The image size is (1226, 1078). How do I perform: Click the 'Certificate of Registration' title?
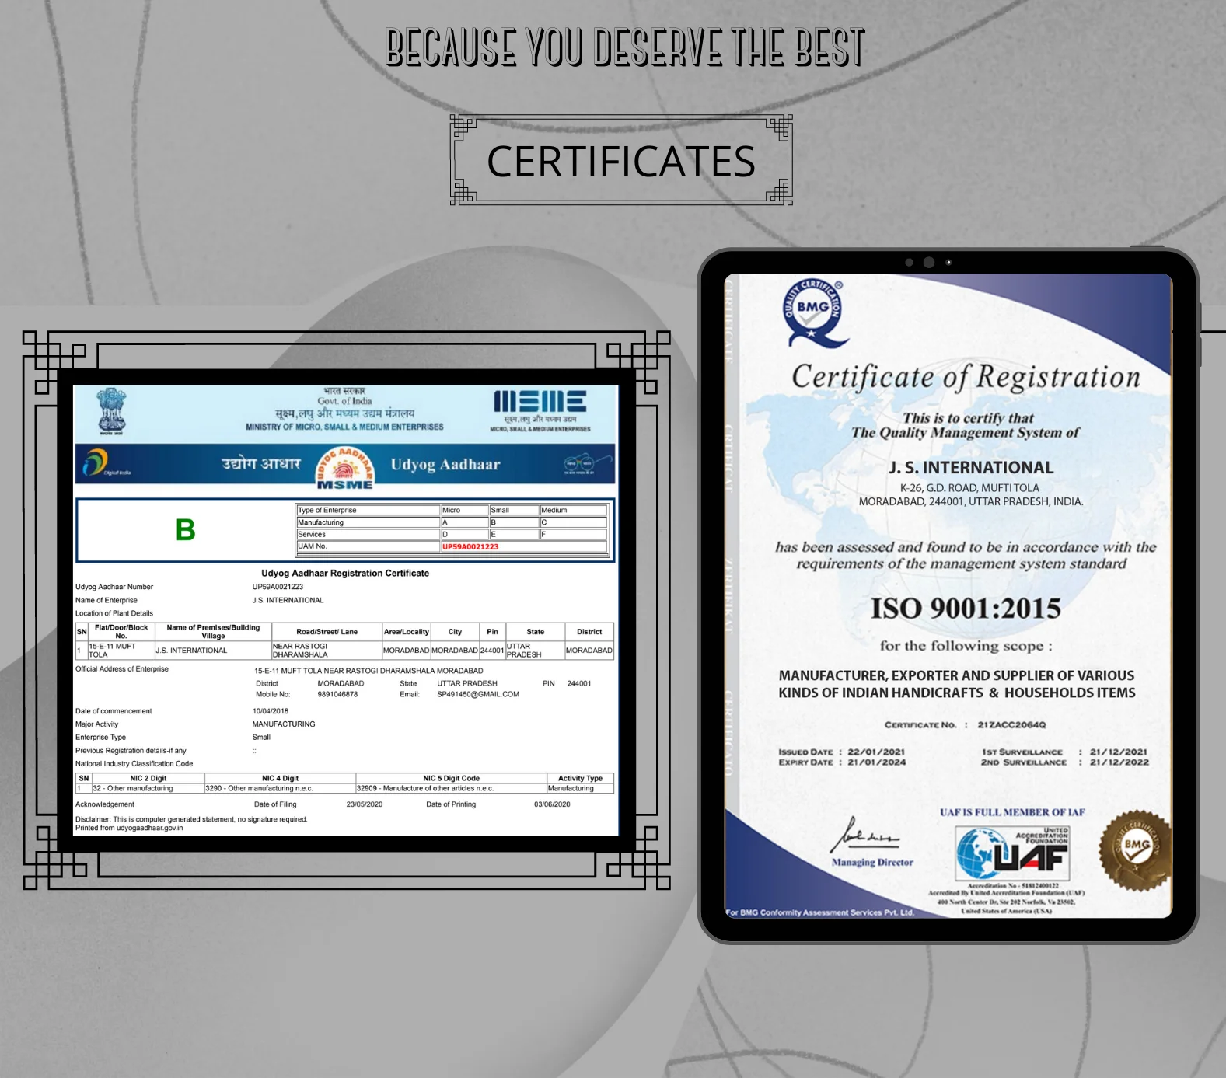point(966,377)
